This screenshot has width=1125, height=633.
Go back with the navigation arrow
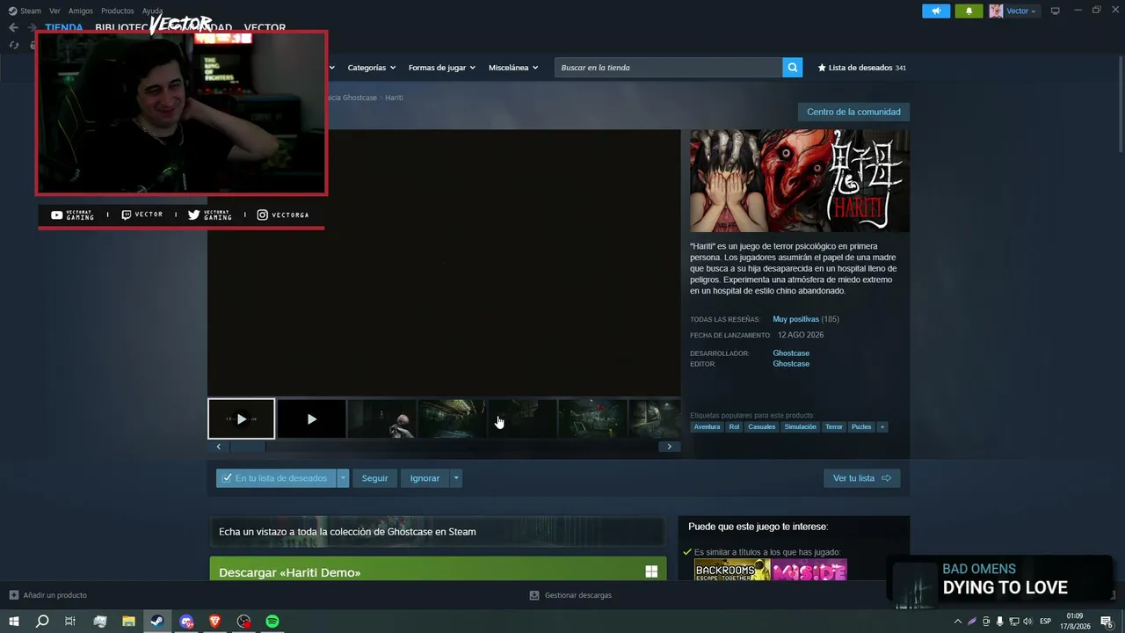[x=13, y=27]
